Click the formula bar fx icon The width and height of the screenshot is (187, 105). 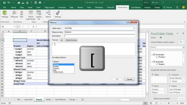(x=34, y=27)
